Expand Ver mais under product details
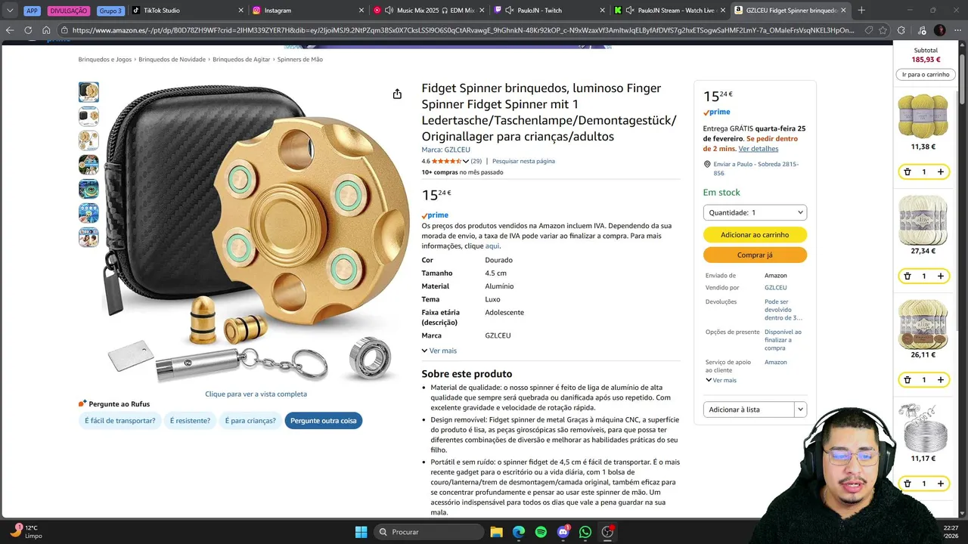Screen dimensions: 968x544 (439, 351)
